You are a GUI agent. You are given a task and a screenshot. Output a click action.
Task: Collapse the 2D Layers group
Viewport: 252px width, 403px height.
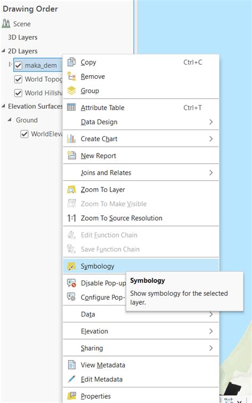coord(3,51)
